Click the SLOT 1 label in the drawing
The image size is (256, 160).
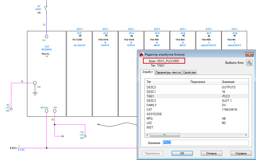(x=105, y=29)
